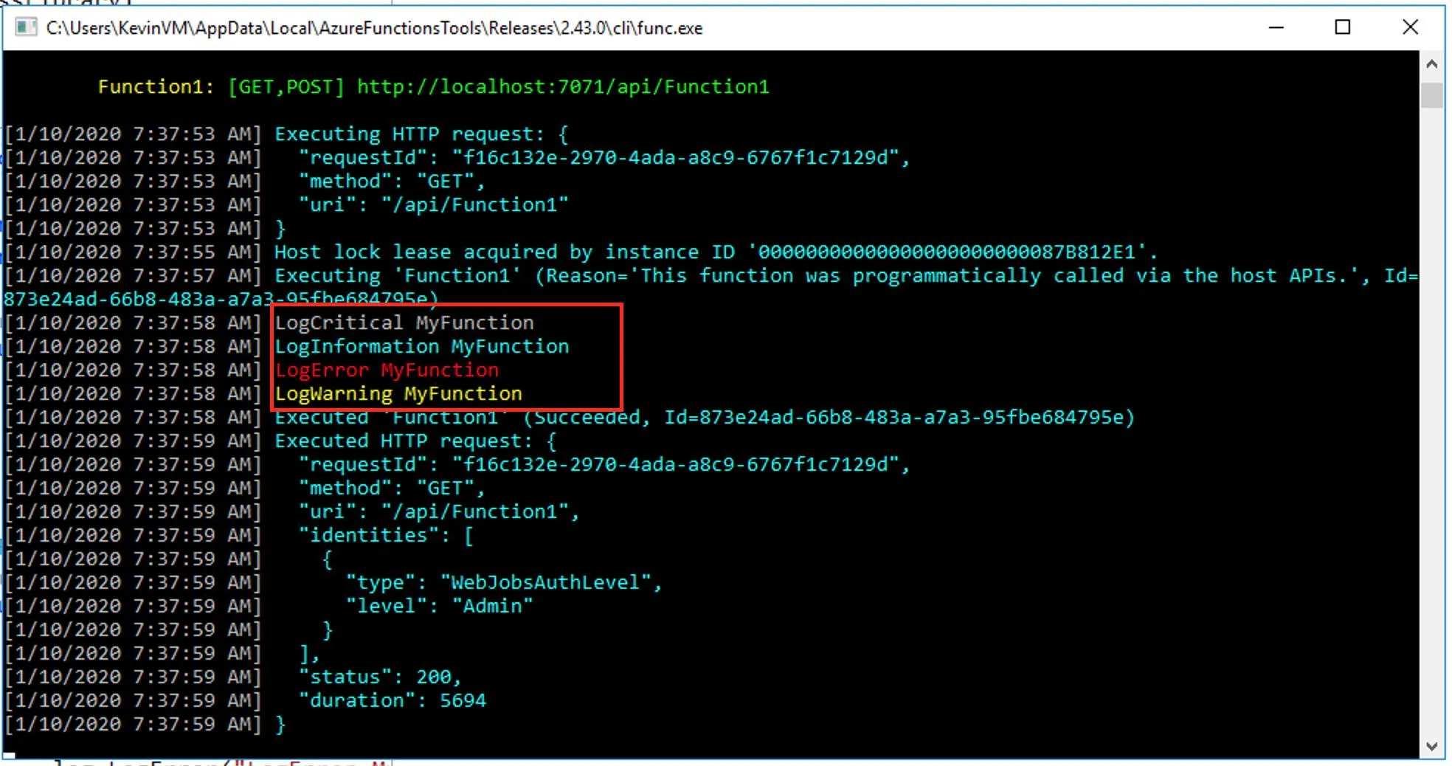The height and width of the screenshot is (766, 1452).
Task: Click the "type": "WebJobsAuthLevel" line
Action: (504, 583)
